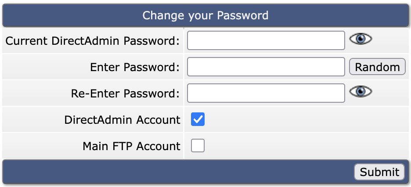Click the blue footer bar left of Submit
The height and width of the screenshot is (187, 411).
176,172
